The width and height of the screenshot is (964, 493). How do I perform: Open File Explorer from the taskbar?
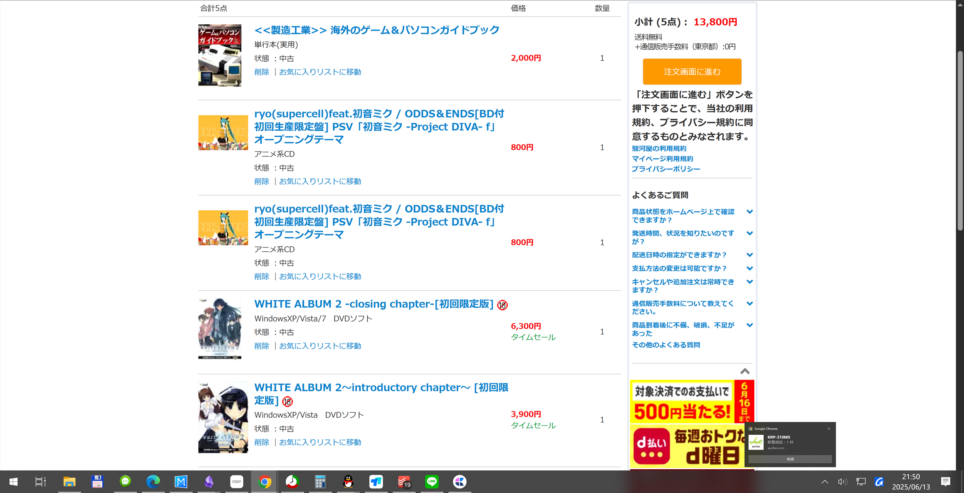tap(69, 481)
